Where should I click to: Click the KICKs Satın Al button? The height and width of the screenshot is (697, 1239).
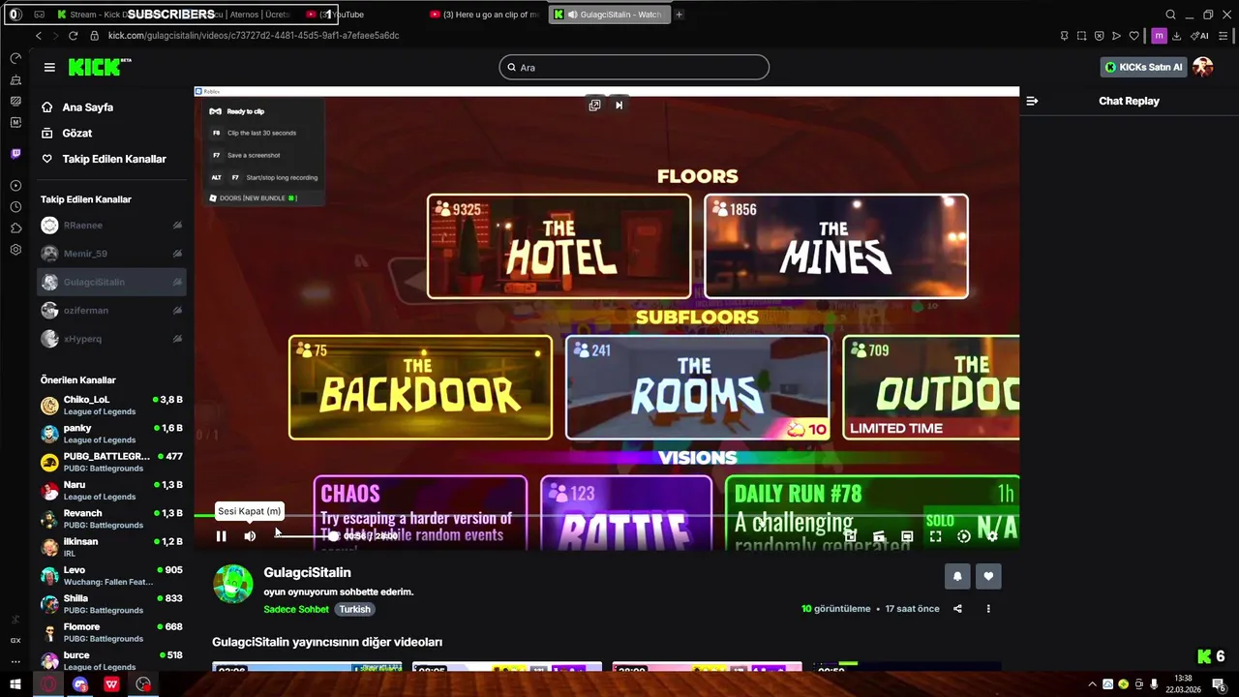1143,67
